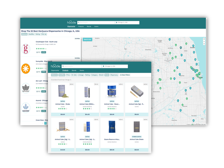Select the Strains tab in the back window

coord(96,26)
